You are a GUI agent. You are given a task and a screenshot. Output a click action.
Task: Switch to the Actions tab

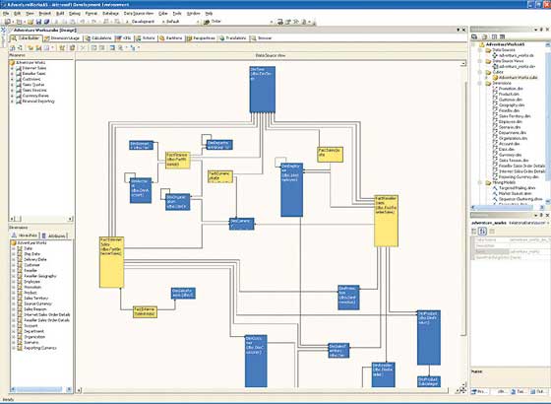(146, 38)
